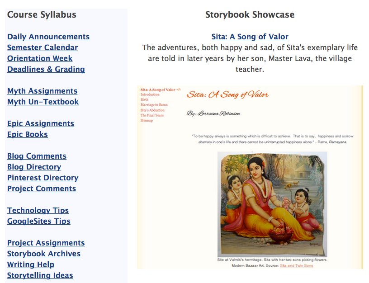Screen dimensions: 369x283
Task: Open the Pinterest Directory
Action: pos(43,178)
